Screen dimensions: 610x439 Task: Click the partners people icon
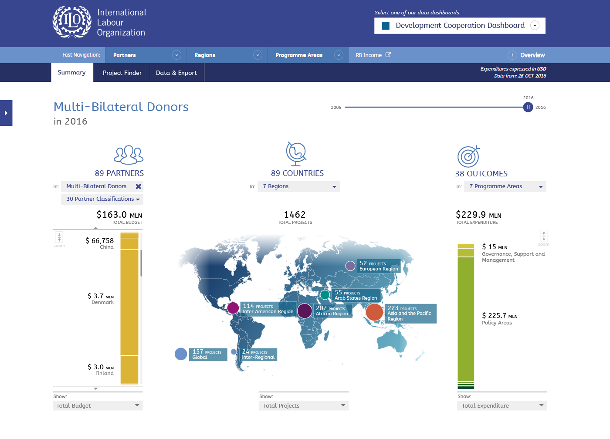[129, 155]
